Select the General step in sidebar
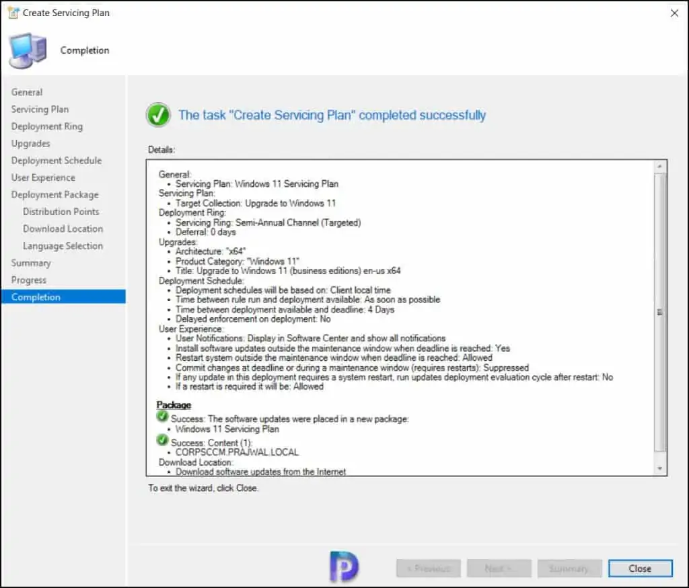689x588 pixels. click(27, 92)
